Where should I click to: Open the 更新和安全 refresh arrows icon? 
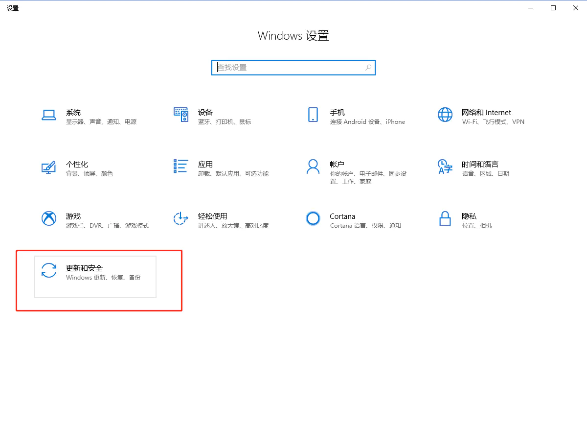click(49, 270)
